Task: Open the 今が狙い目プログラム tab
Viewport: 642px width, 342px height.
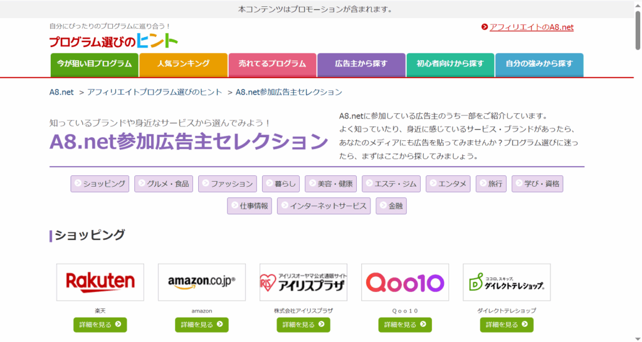Action: tap(94, 64)
